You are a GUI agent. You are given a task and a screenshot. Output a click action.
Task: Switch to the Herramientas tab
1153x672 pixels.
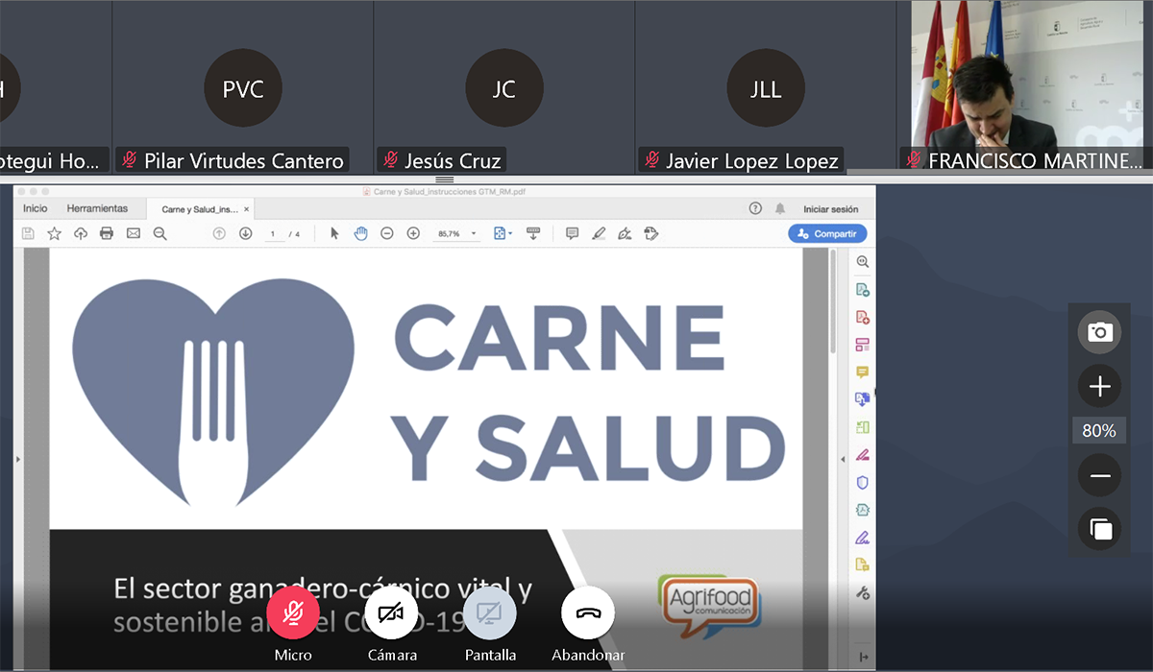(x=97, y=208)
